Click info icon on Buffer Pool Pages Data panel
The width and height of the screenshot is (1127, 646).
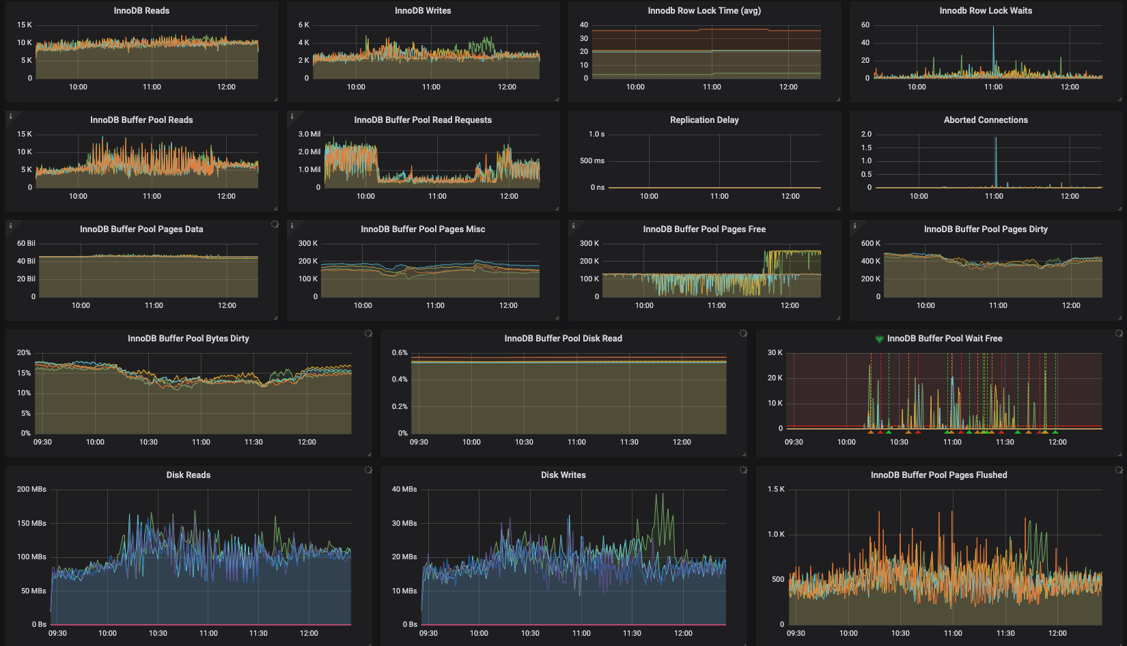click(10, 226)
